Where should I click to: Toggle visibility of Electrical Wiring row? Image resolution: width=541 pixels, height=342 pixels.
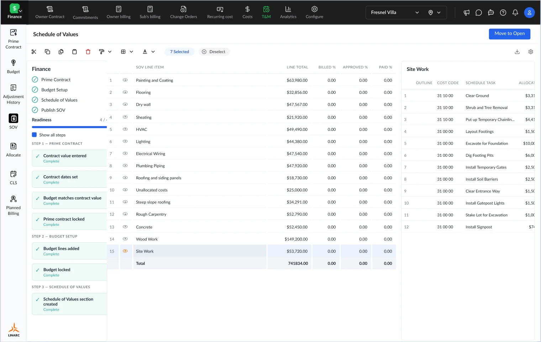(x=125, y=154)
